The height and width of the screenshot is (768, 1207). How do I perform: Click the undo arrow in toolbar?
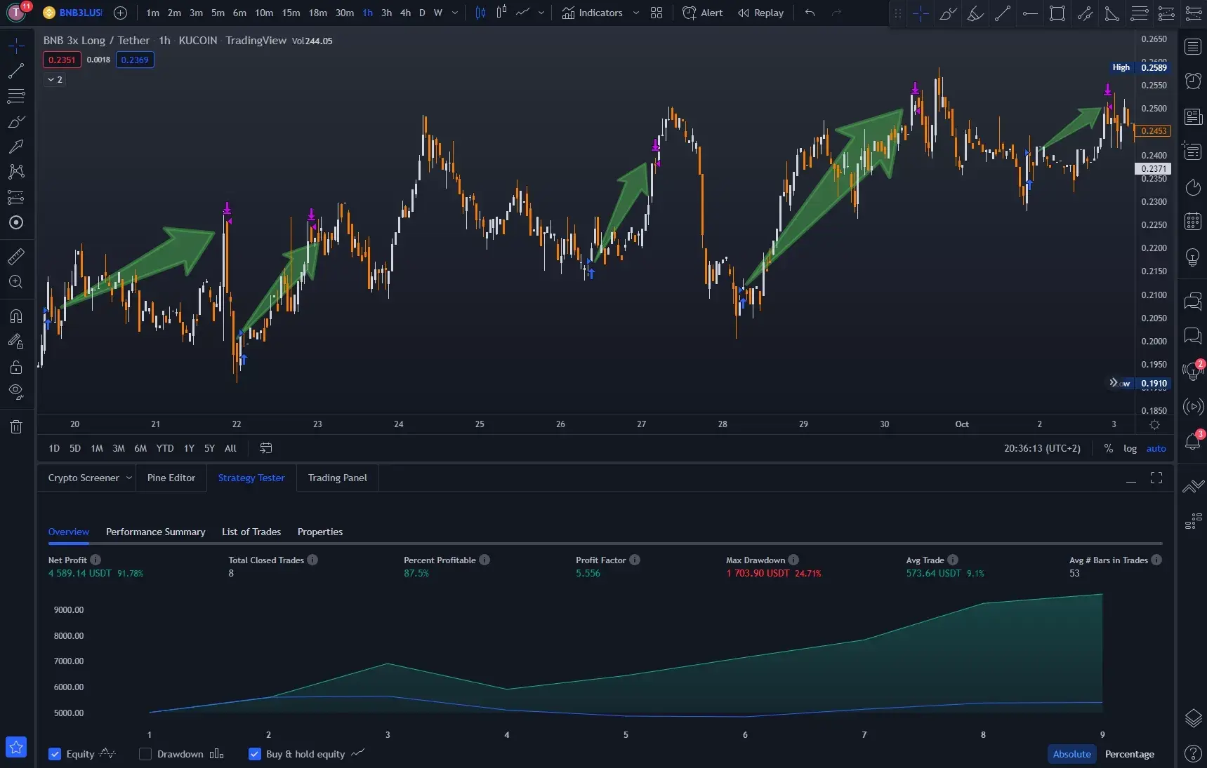(x=810, y=13)
